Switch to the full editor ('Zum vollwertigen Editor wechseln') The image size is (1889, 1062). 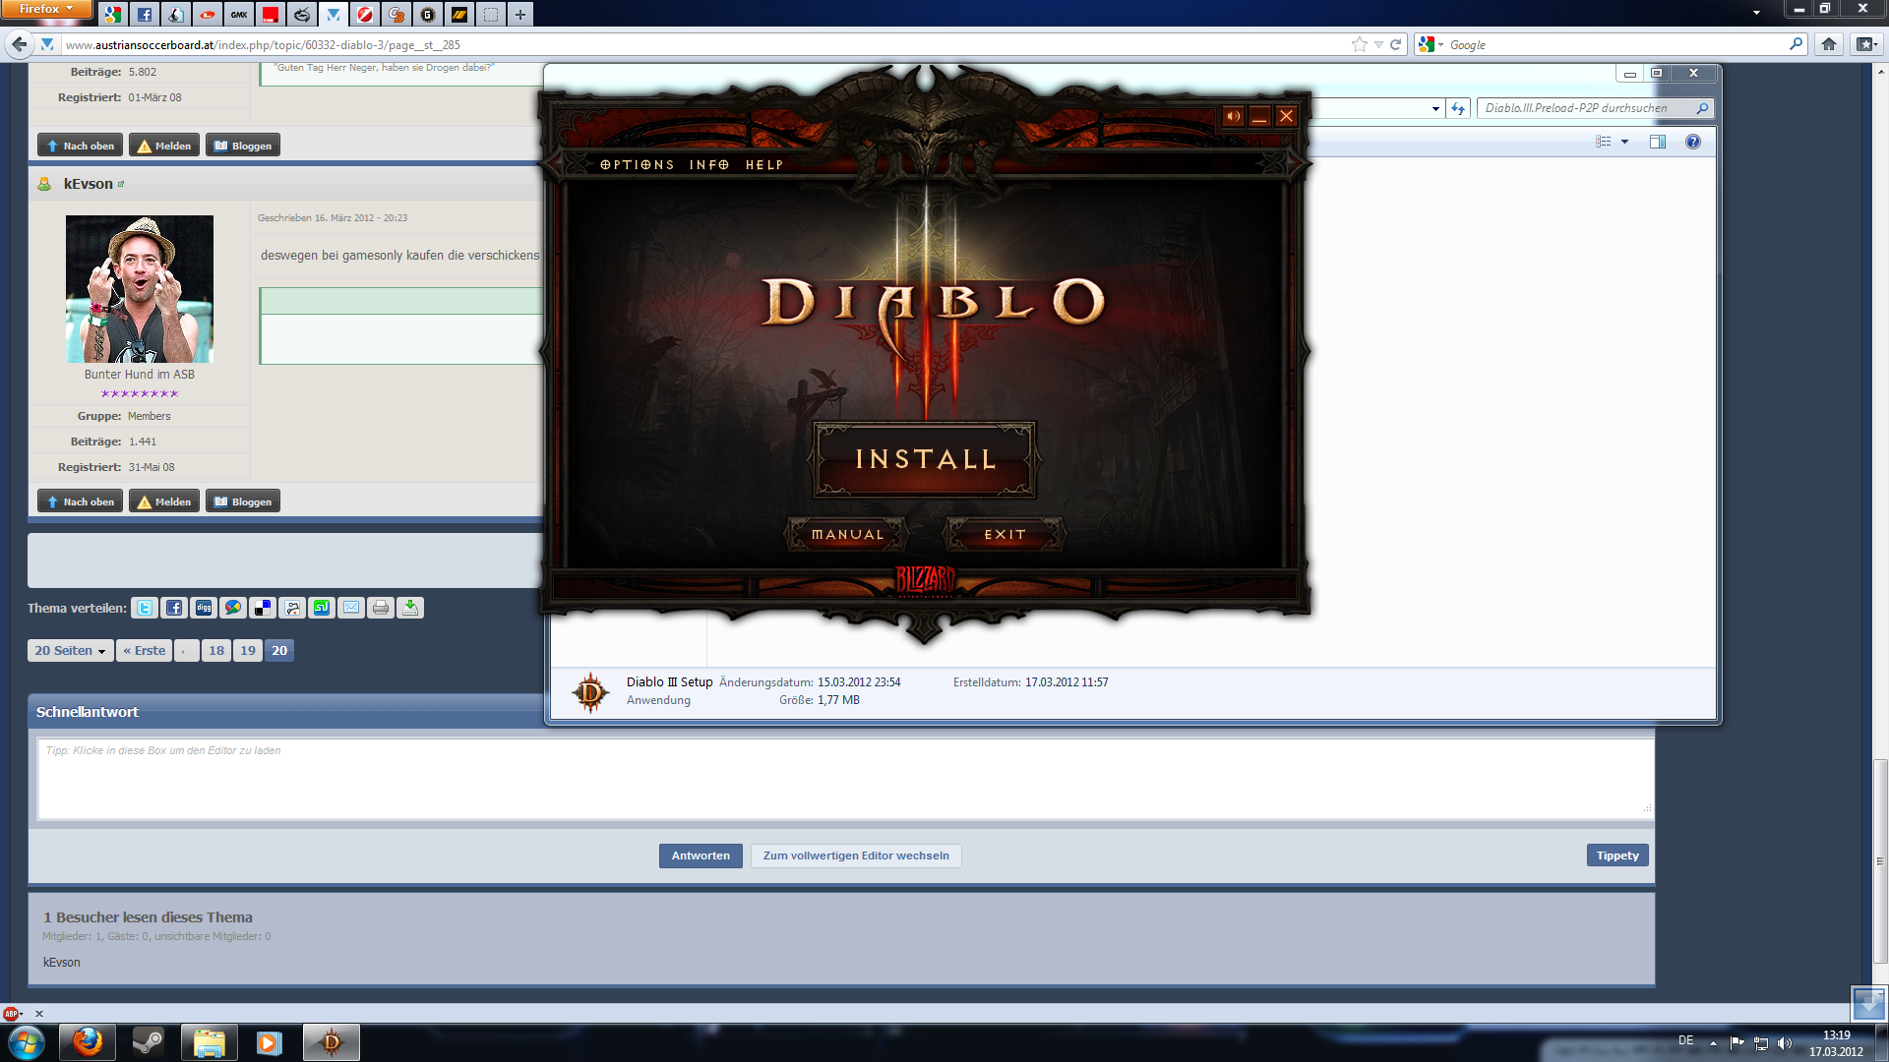[x=856, y=855]
